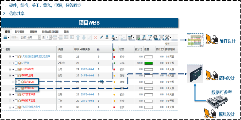
Task: Click the red X delete icon
Action: 95,37
